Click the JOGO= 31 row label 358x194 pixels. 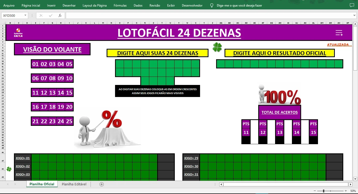pos(191,174)
